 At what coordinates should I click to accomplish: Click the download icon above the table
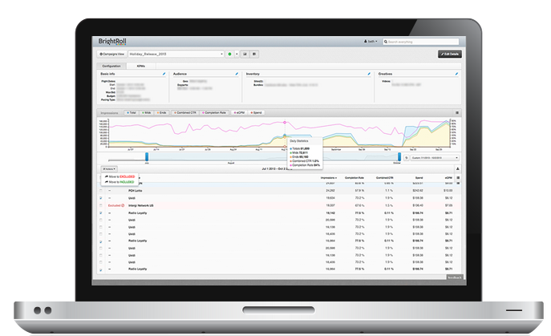pos(457,169)
